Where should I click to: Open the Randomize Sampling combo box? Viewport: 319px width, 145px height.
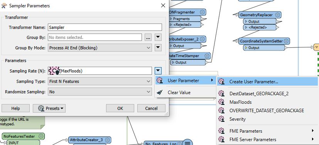[100, 92]
